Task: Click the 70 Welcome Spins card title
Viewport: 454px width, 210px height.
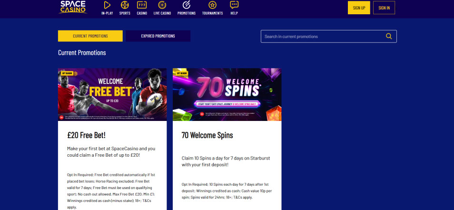Action: click(207, 135)
